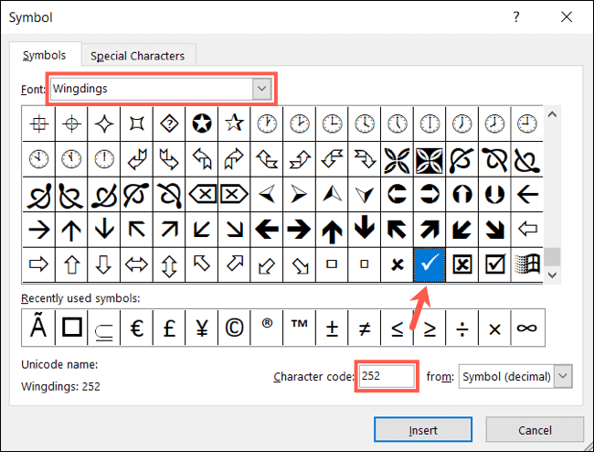Select the hollow left arrow symbol
Viewport: 594px width, 452px height.
[x=527, y=230]
